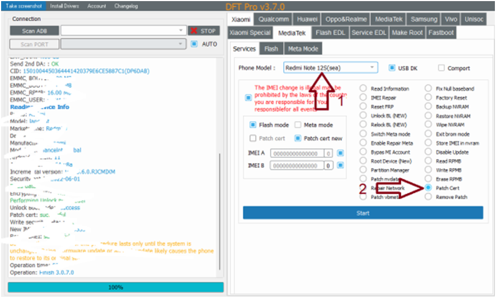Toggle the Patch cert new checkbox
The height and width of the screenshot is (298, 496).
(x=298, y=138)
